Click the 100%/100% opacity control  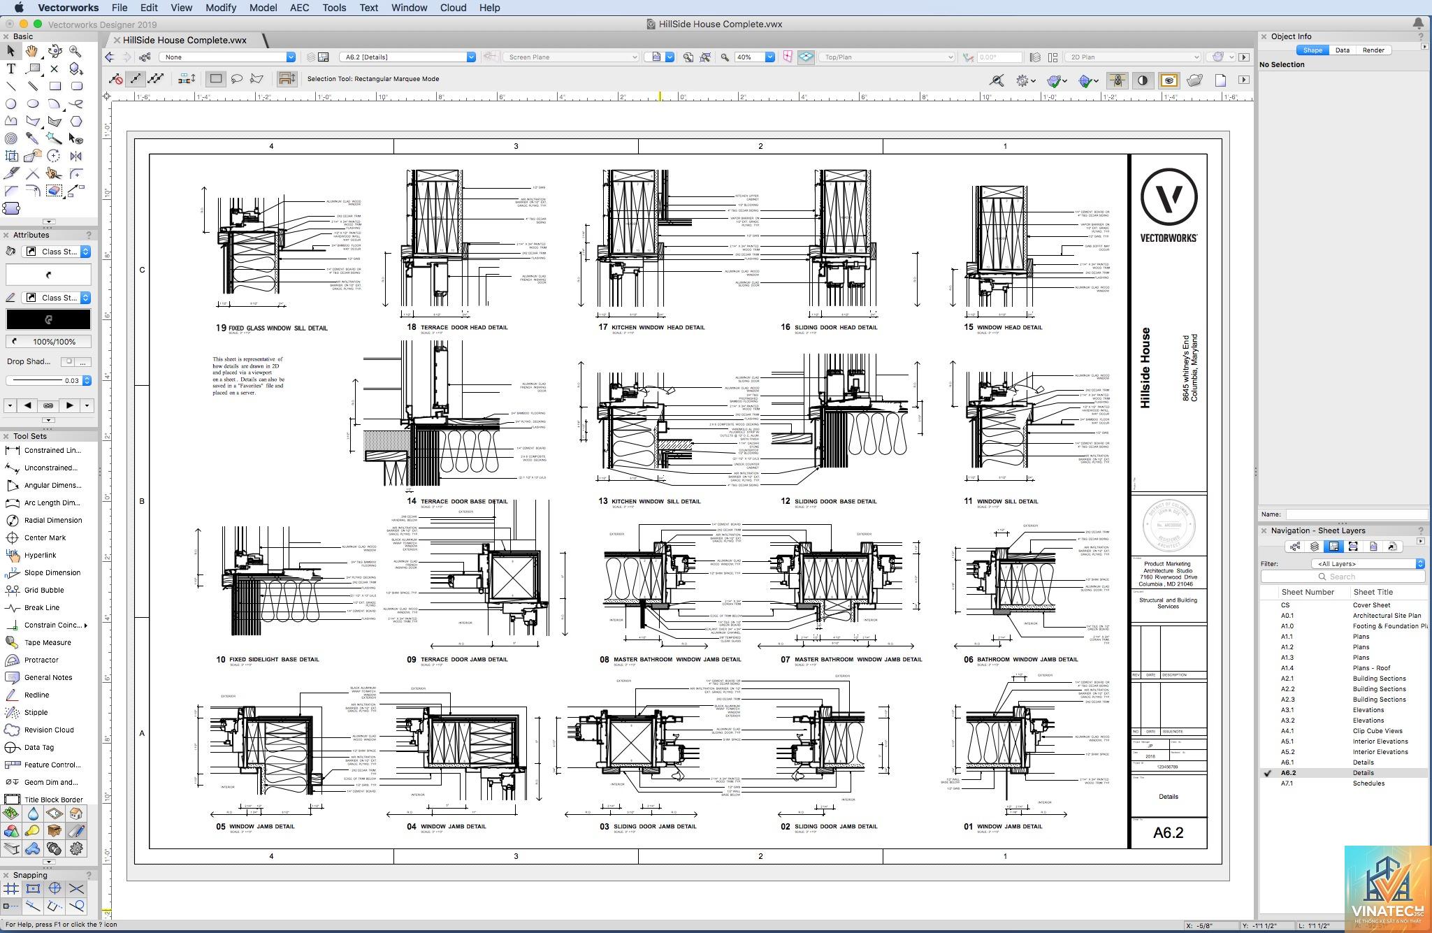[x=48, y=342]
